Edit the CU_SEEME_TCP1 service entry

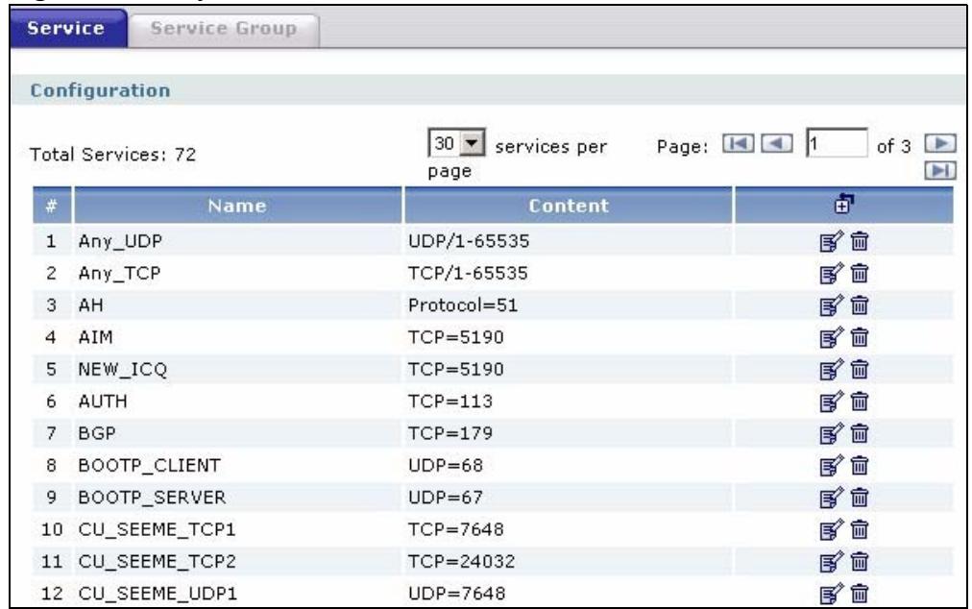click(831, 529)
